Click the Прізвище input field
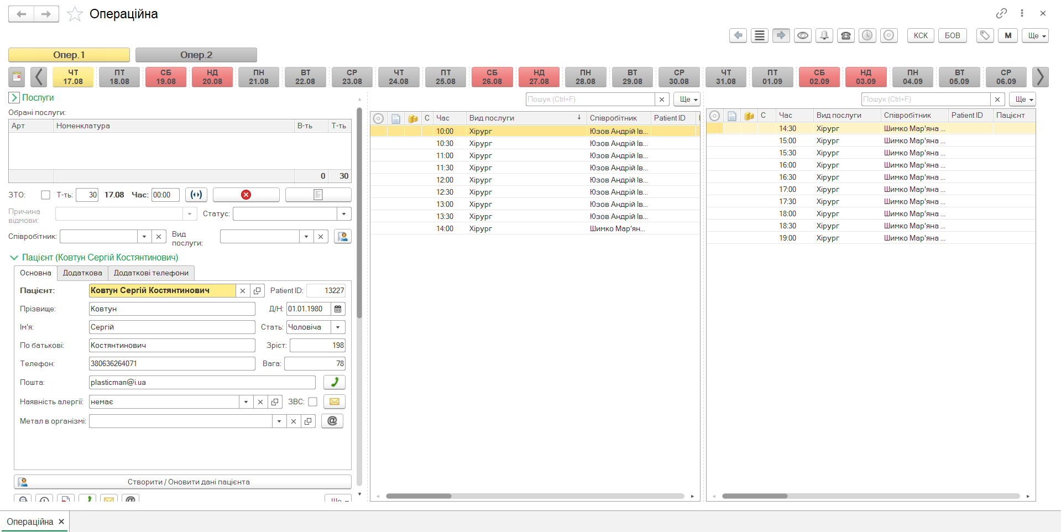1061x532 pixels. tap(171, 309)
